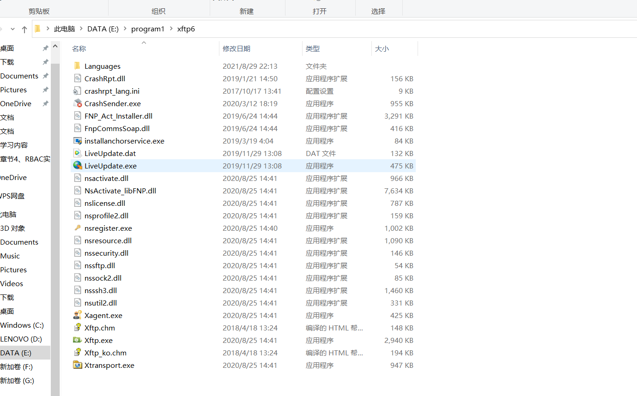The height and width of the screenshot is (396, 637).
Task: Click program1 in the address breadcrumb
Action: pos(148,29)
